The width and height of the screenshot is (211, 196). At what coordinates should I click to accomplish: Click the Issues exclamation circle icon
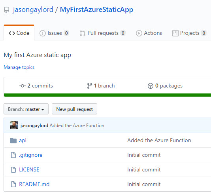[x=43, y=33]
